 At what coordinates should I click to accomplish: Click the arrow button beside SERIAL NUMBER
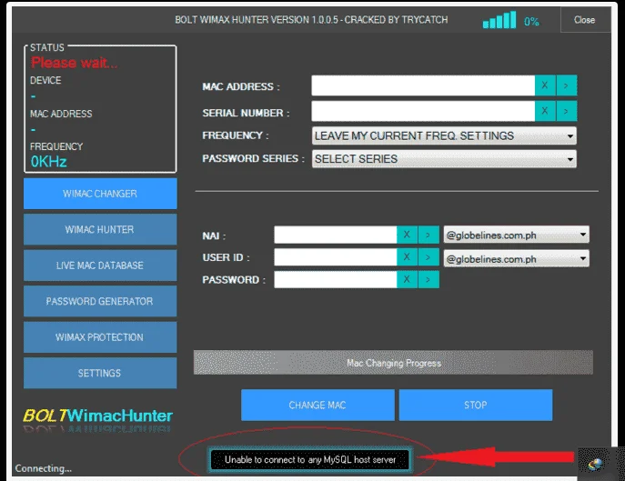coord(566,111)
